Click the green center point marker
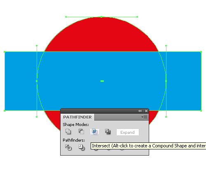206x170 pixels. (102, 81)
